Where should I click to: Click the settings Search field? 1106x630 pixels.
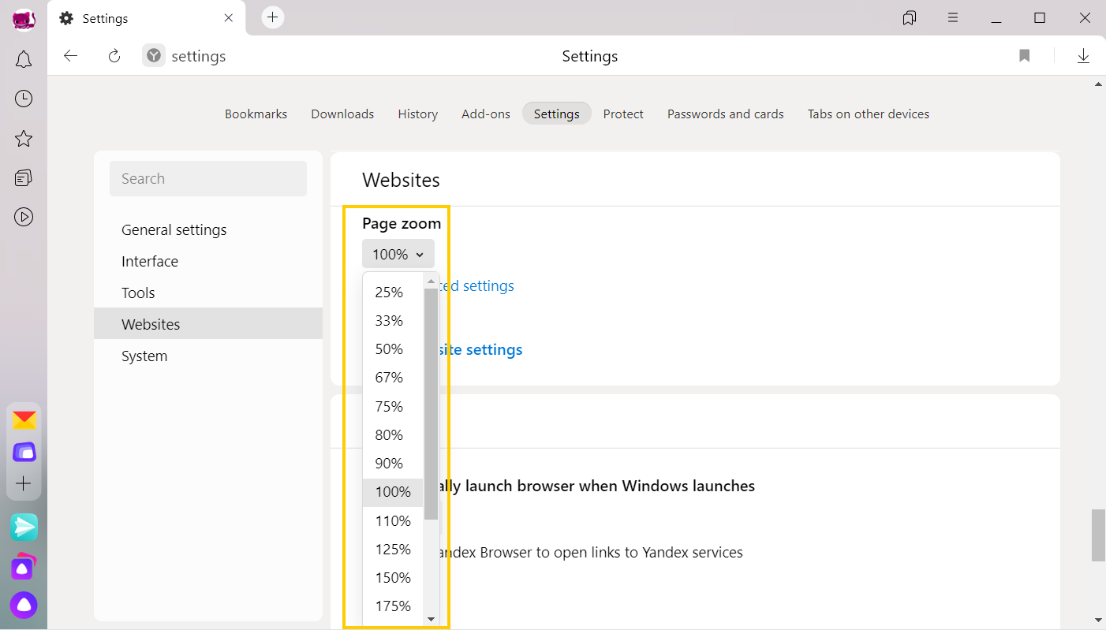point(208,179)
